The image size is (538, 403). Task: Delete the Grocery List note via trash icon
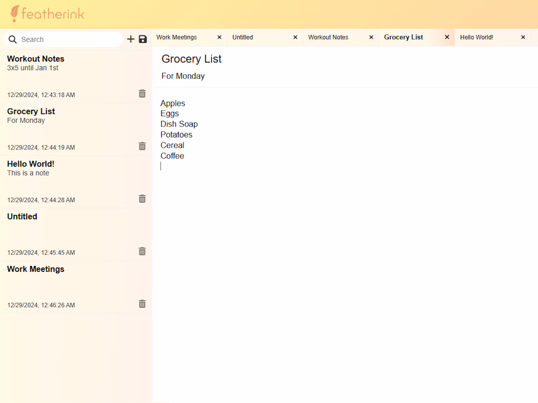(x=142, y=146)
